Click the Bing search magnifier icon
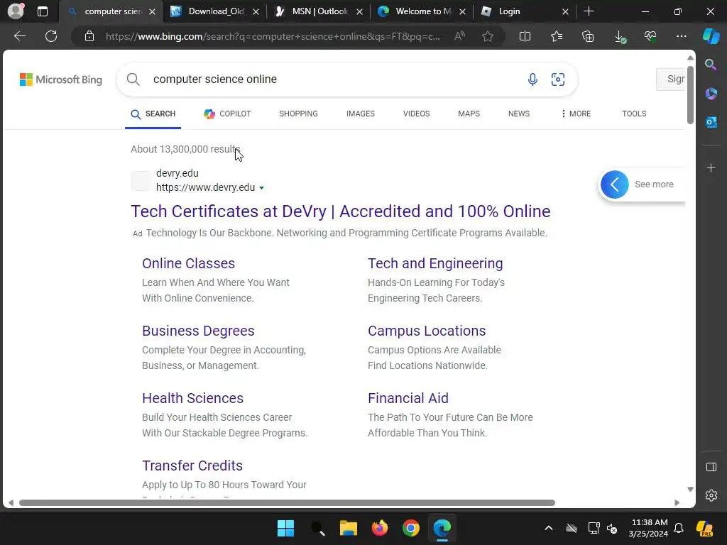The height and width of the screenshot is (545, 727). 133,79
